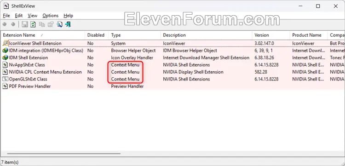345x166 pixels.
Task: Click the NVIDIA CPL Context Menu Extension row icon
Action: [x=5, y=72]
